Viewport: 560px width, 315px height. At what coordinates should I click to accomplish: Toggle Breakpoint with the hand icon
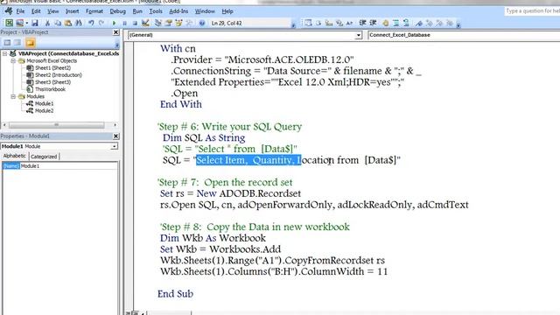[x=385, y=24]
